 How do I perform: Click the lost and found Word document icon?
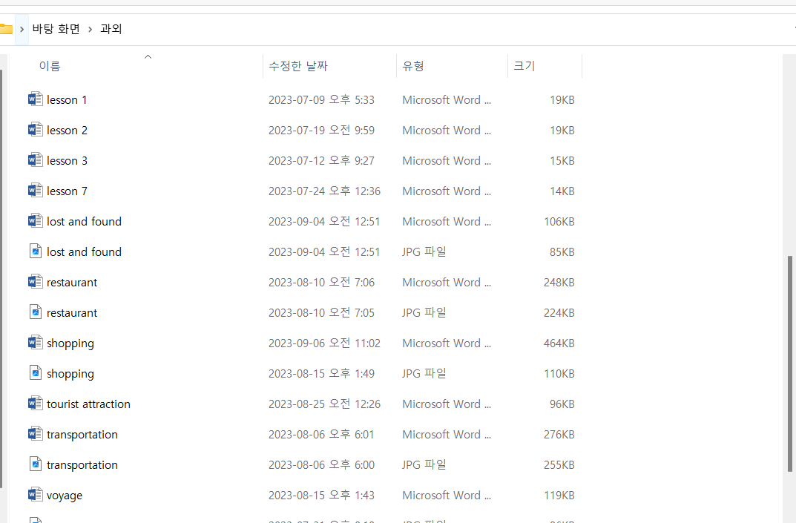pyautogui.click(x=35, y=221)
